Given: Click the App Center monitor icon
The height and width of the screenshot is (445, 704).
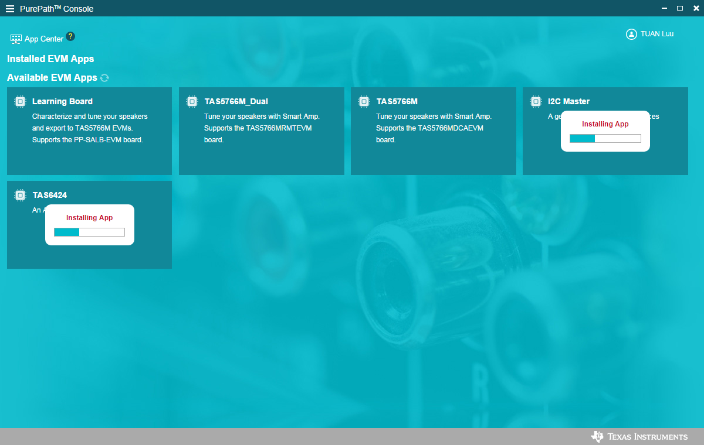Looking at the screenshot, I should tap(16, 39).
